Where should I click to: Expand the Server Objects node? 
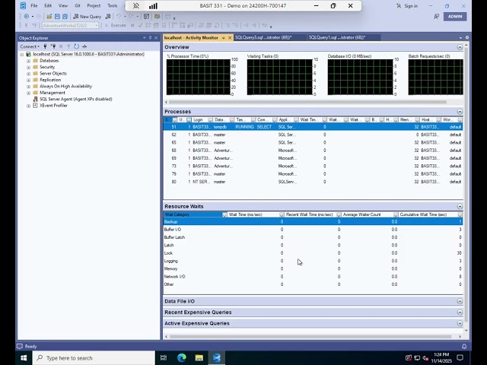[x=29, y=74]
